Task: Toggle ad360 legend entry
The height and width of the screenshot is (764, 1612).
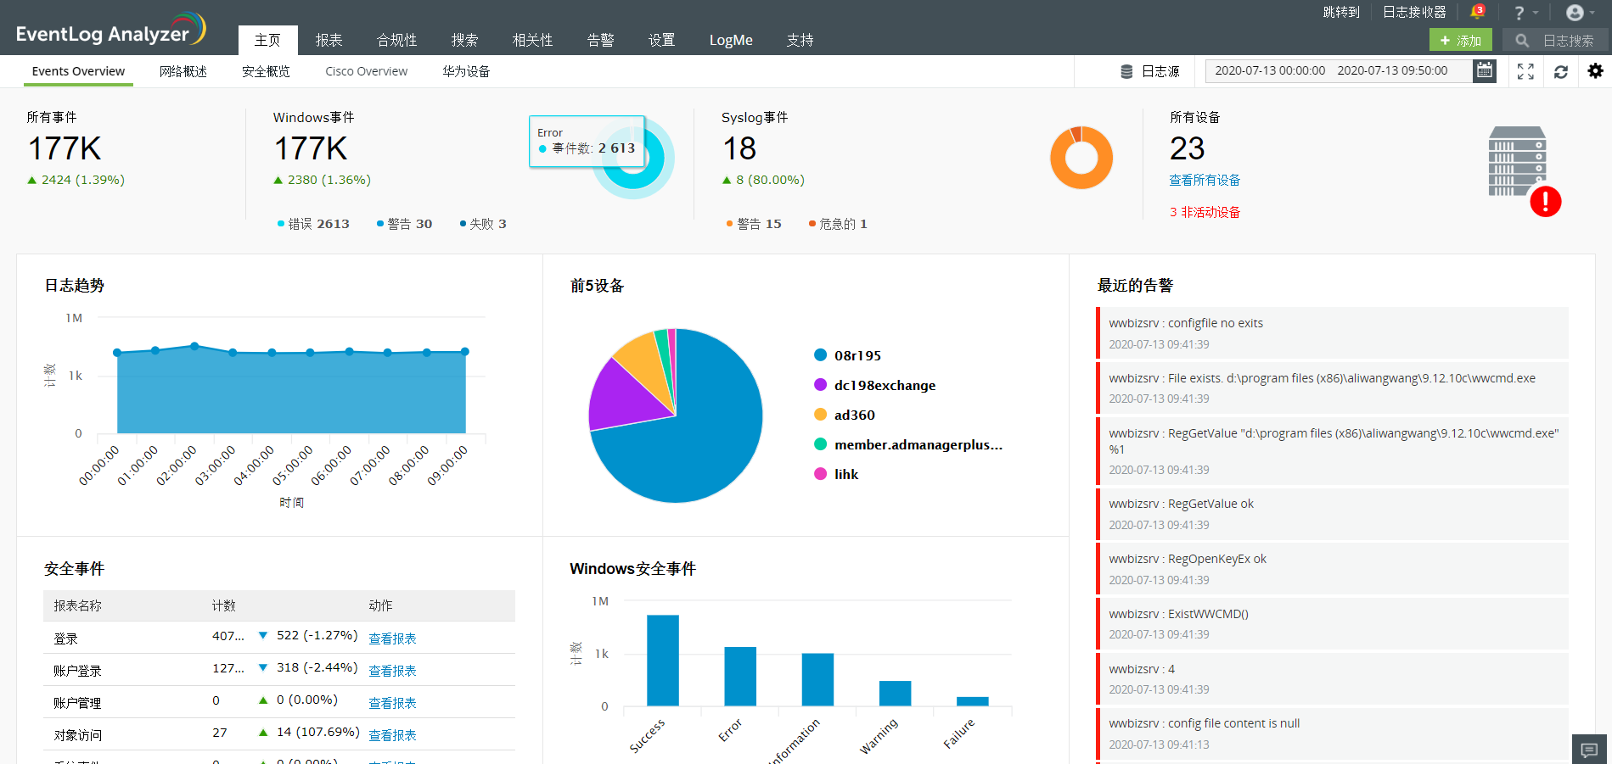Action: pos(844,415)
